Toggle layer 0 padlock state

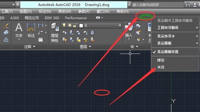click(x=75, y=25)
